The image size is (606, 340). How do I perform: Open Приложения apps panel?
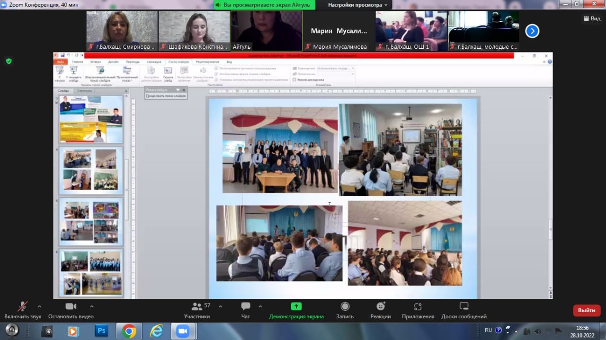click(418, 307)
